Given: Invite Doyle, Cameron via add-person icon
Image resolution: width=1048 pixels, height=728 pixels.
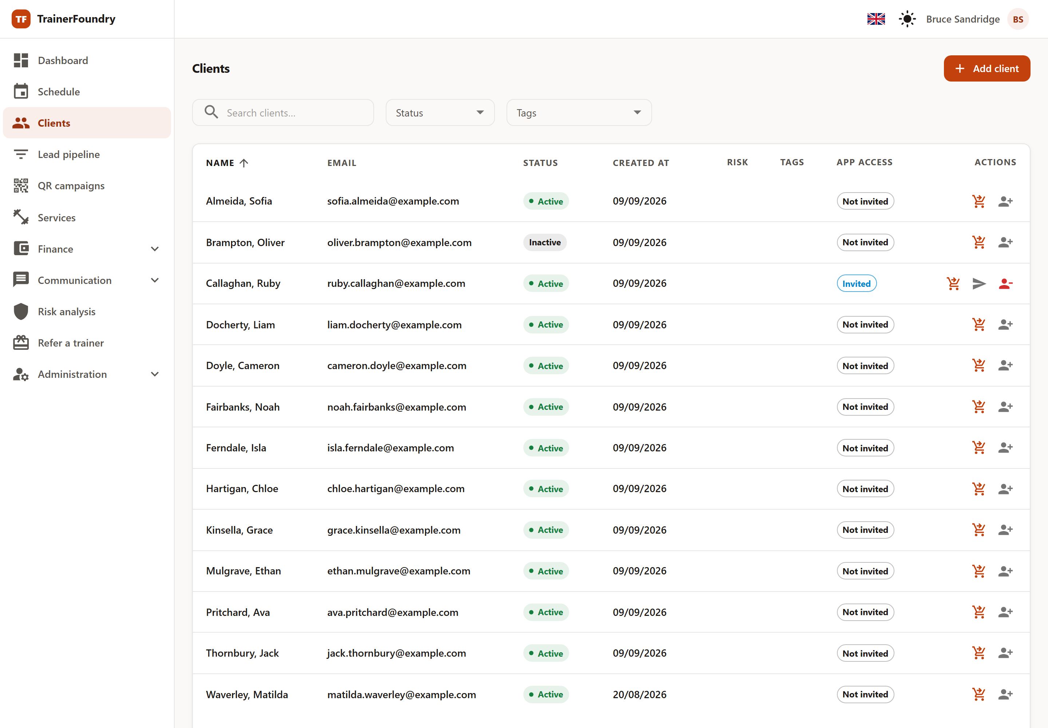Looking at the screenshot, I should tap(1005, 365).
